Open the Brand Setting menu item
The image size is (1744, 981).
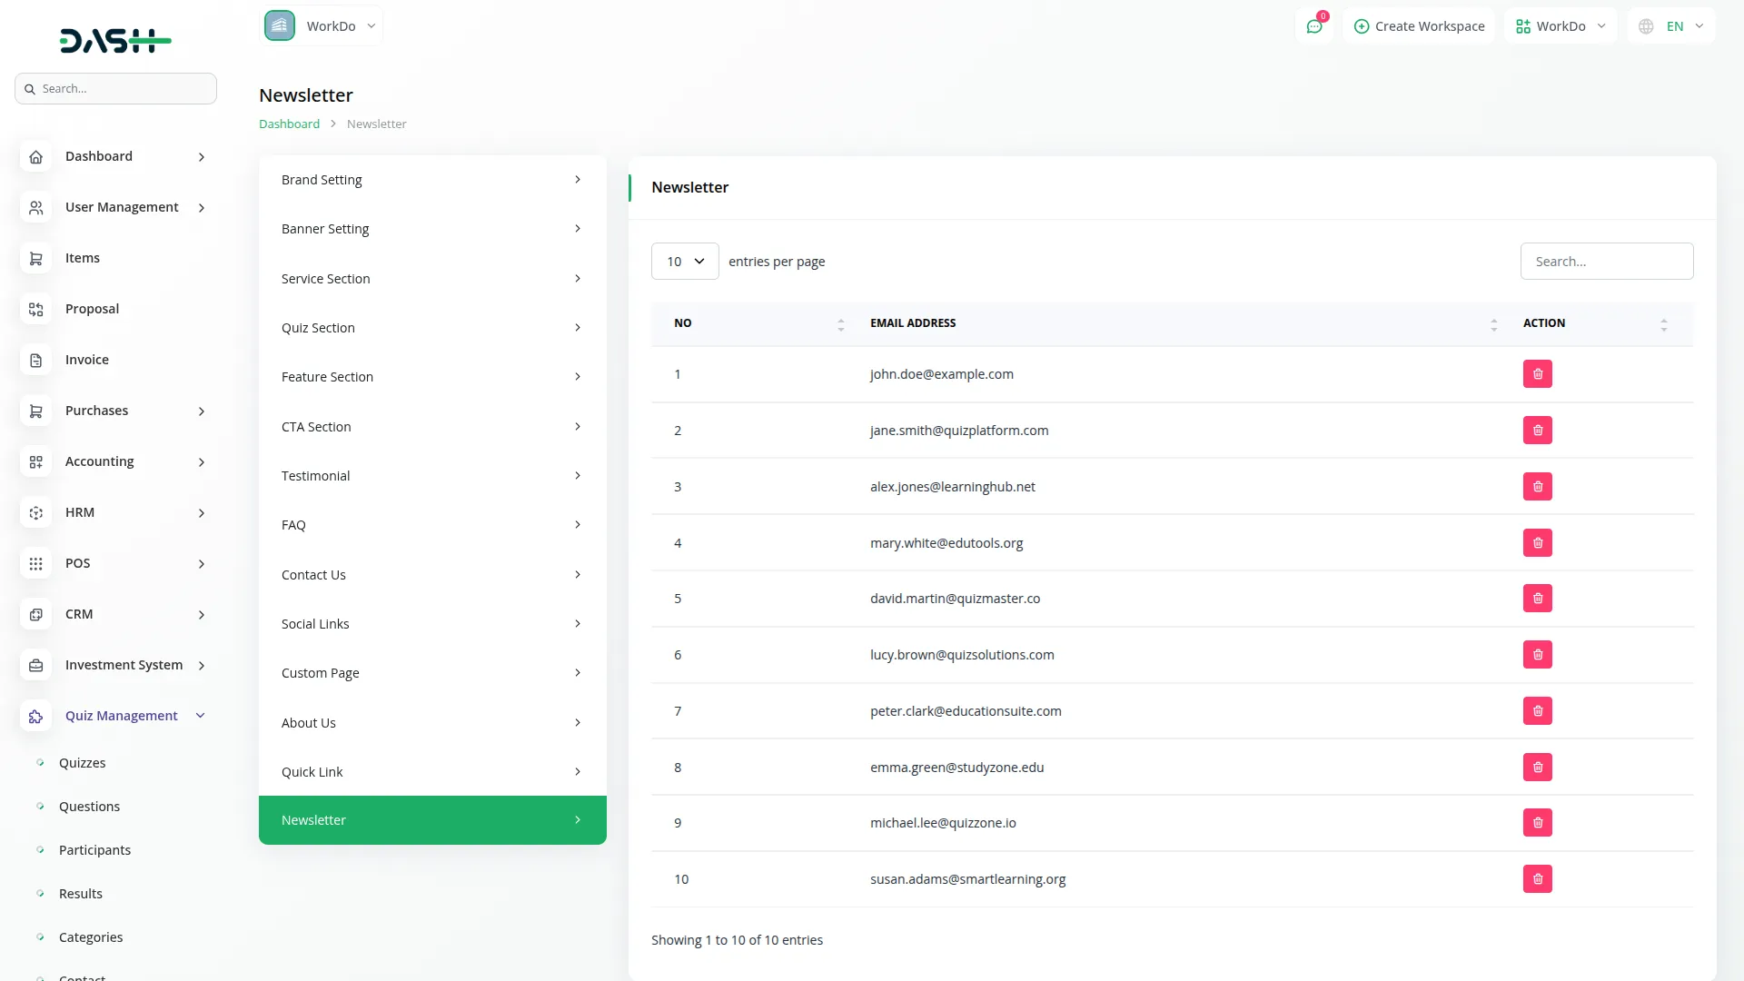pyautogui.click(x=432, y=180)
